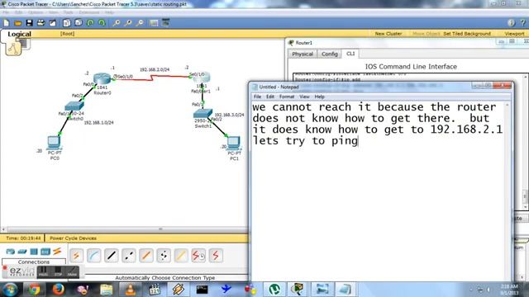
Task: Click the Open file folder icon
Action: pos(18,23)
